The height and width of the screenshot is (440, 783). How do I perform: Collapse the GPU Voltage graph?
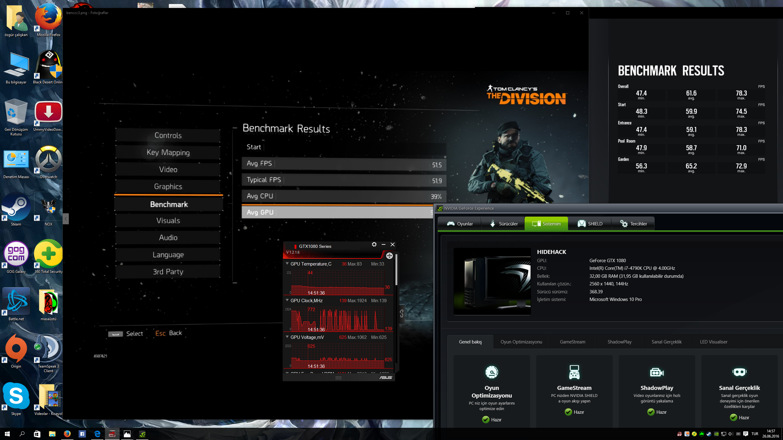287,337
